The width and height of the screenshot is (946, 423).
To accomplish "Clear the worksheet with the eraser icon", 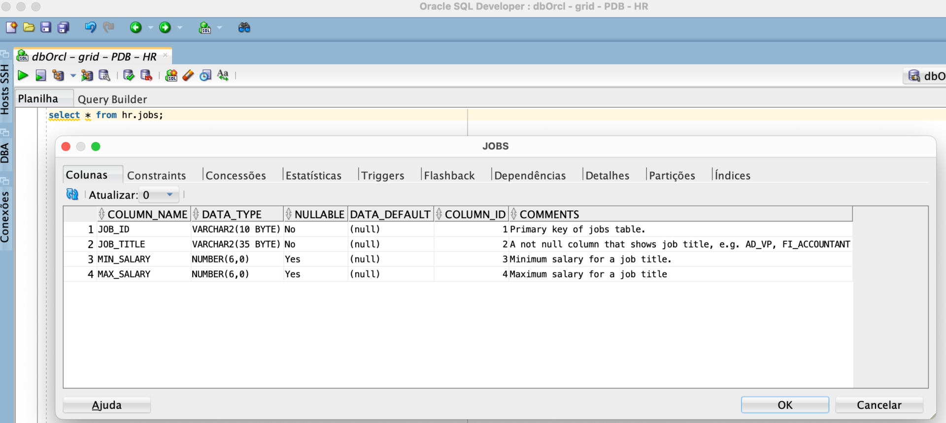I will 188,75.
